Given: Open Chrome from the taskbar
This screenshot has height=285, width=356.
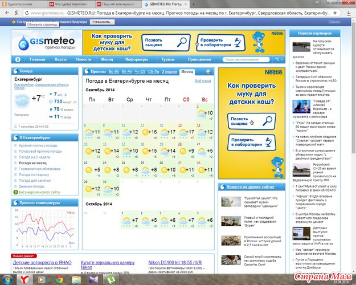Looking at the screenshot, I should click(x=59, y=279).
